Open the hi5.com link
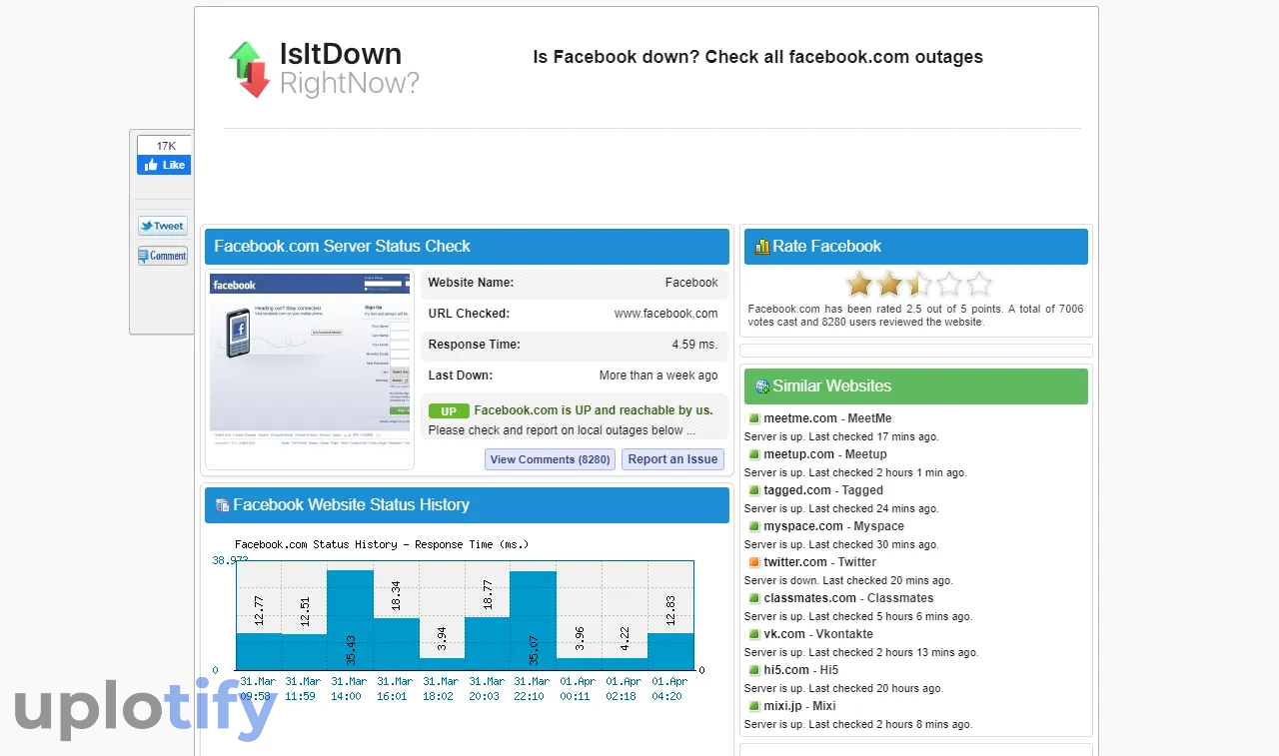Image resolution: width=1279 pixels, height=756 pixels. [x=786, y=670]
